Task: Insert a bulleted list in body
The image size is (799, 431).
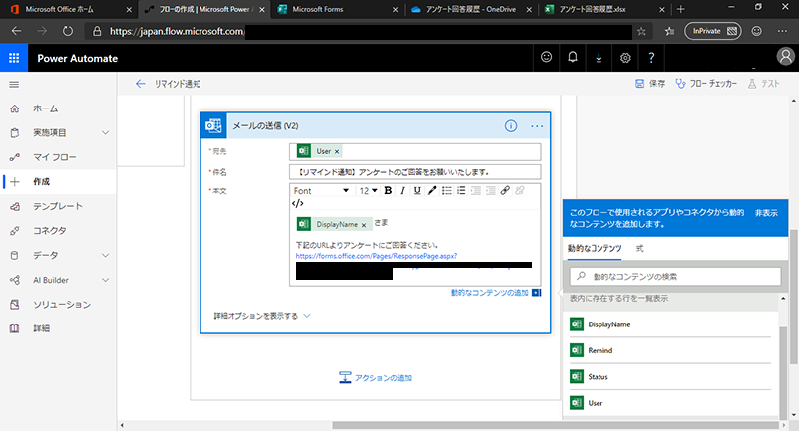Action: pos(446,190)
